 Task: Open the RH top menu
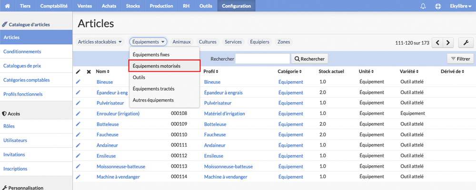tap(187, 6)
